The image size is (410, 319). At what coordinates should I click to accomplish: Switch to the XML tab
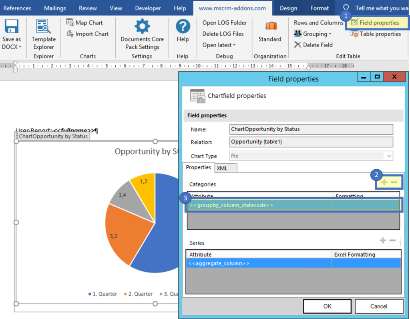click(225, 169)
